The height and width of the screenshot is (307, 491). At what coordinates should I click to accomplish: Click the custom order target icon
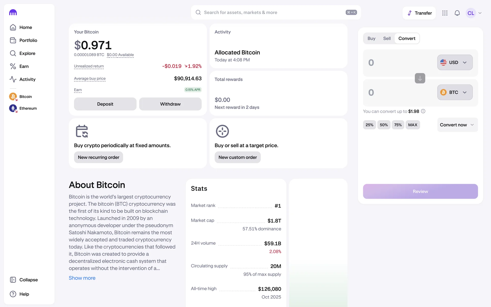(x=222, y=131)
